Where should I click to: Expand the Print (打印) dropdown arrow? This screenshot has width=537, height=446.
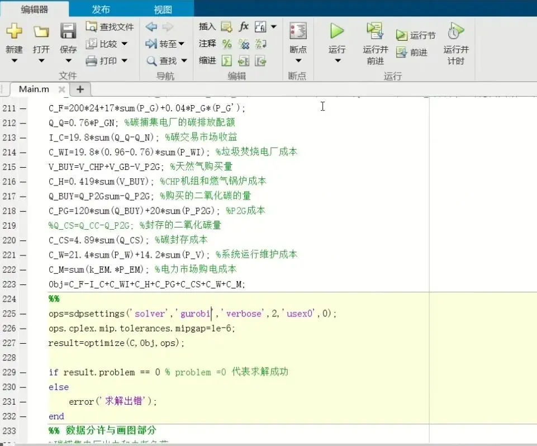[x=125, y=60]
